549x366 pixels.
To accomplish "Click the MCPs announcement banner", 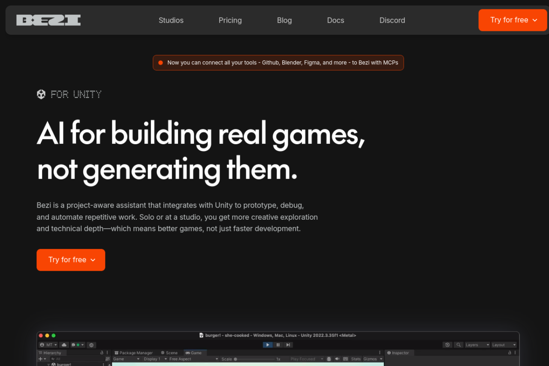I will click(278, 63).
